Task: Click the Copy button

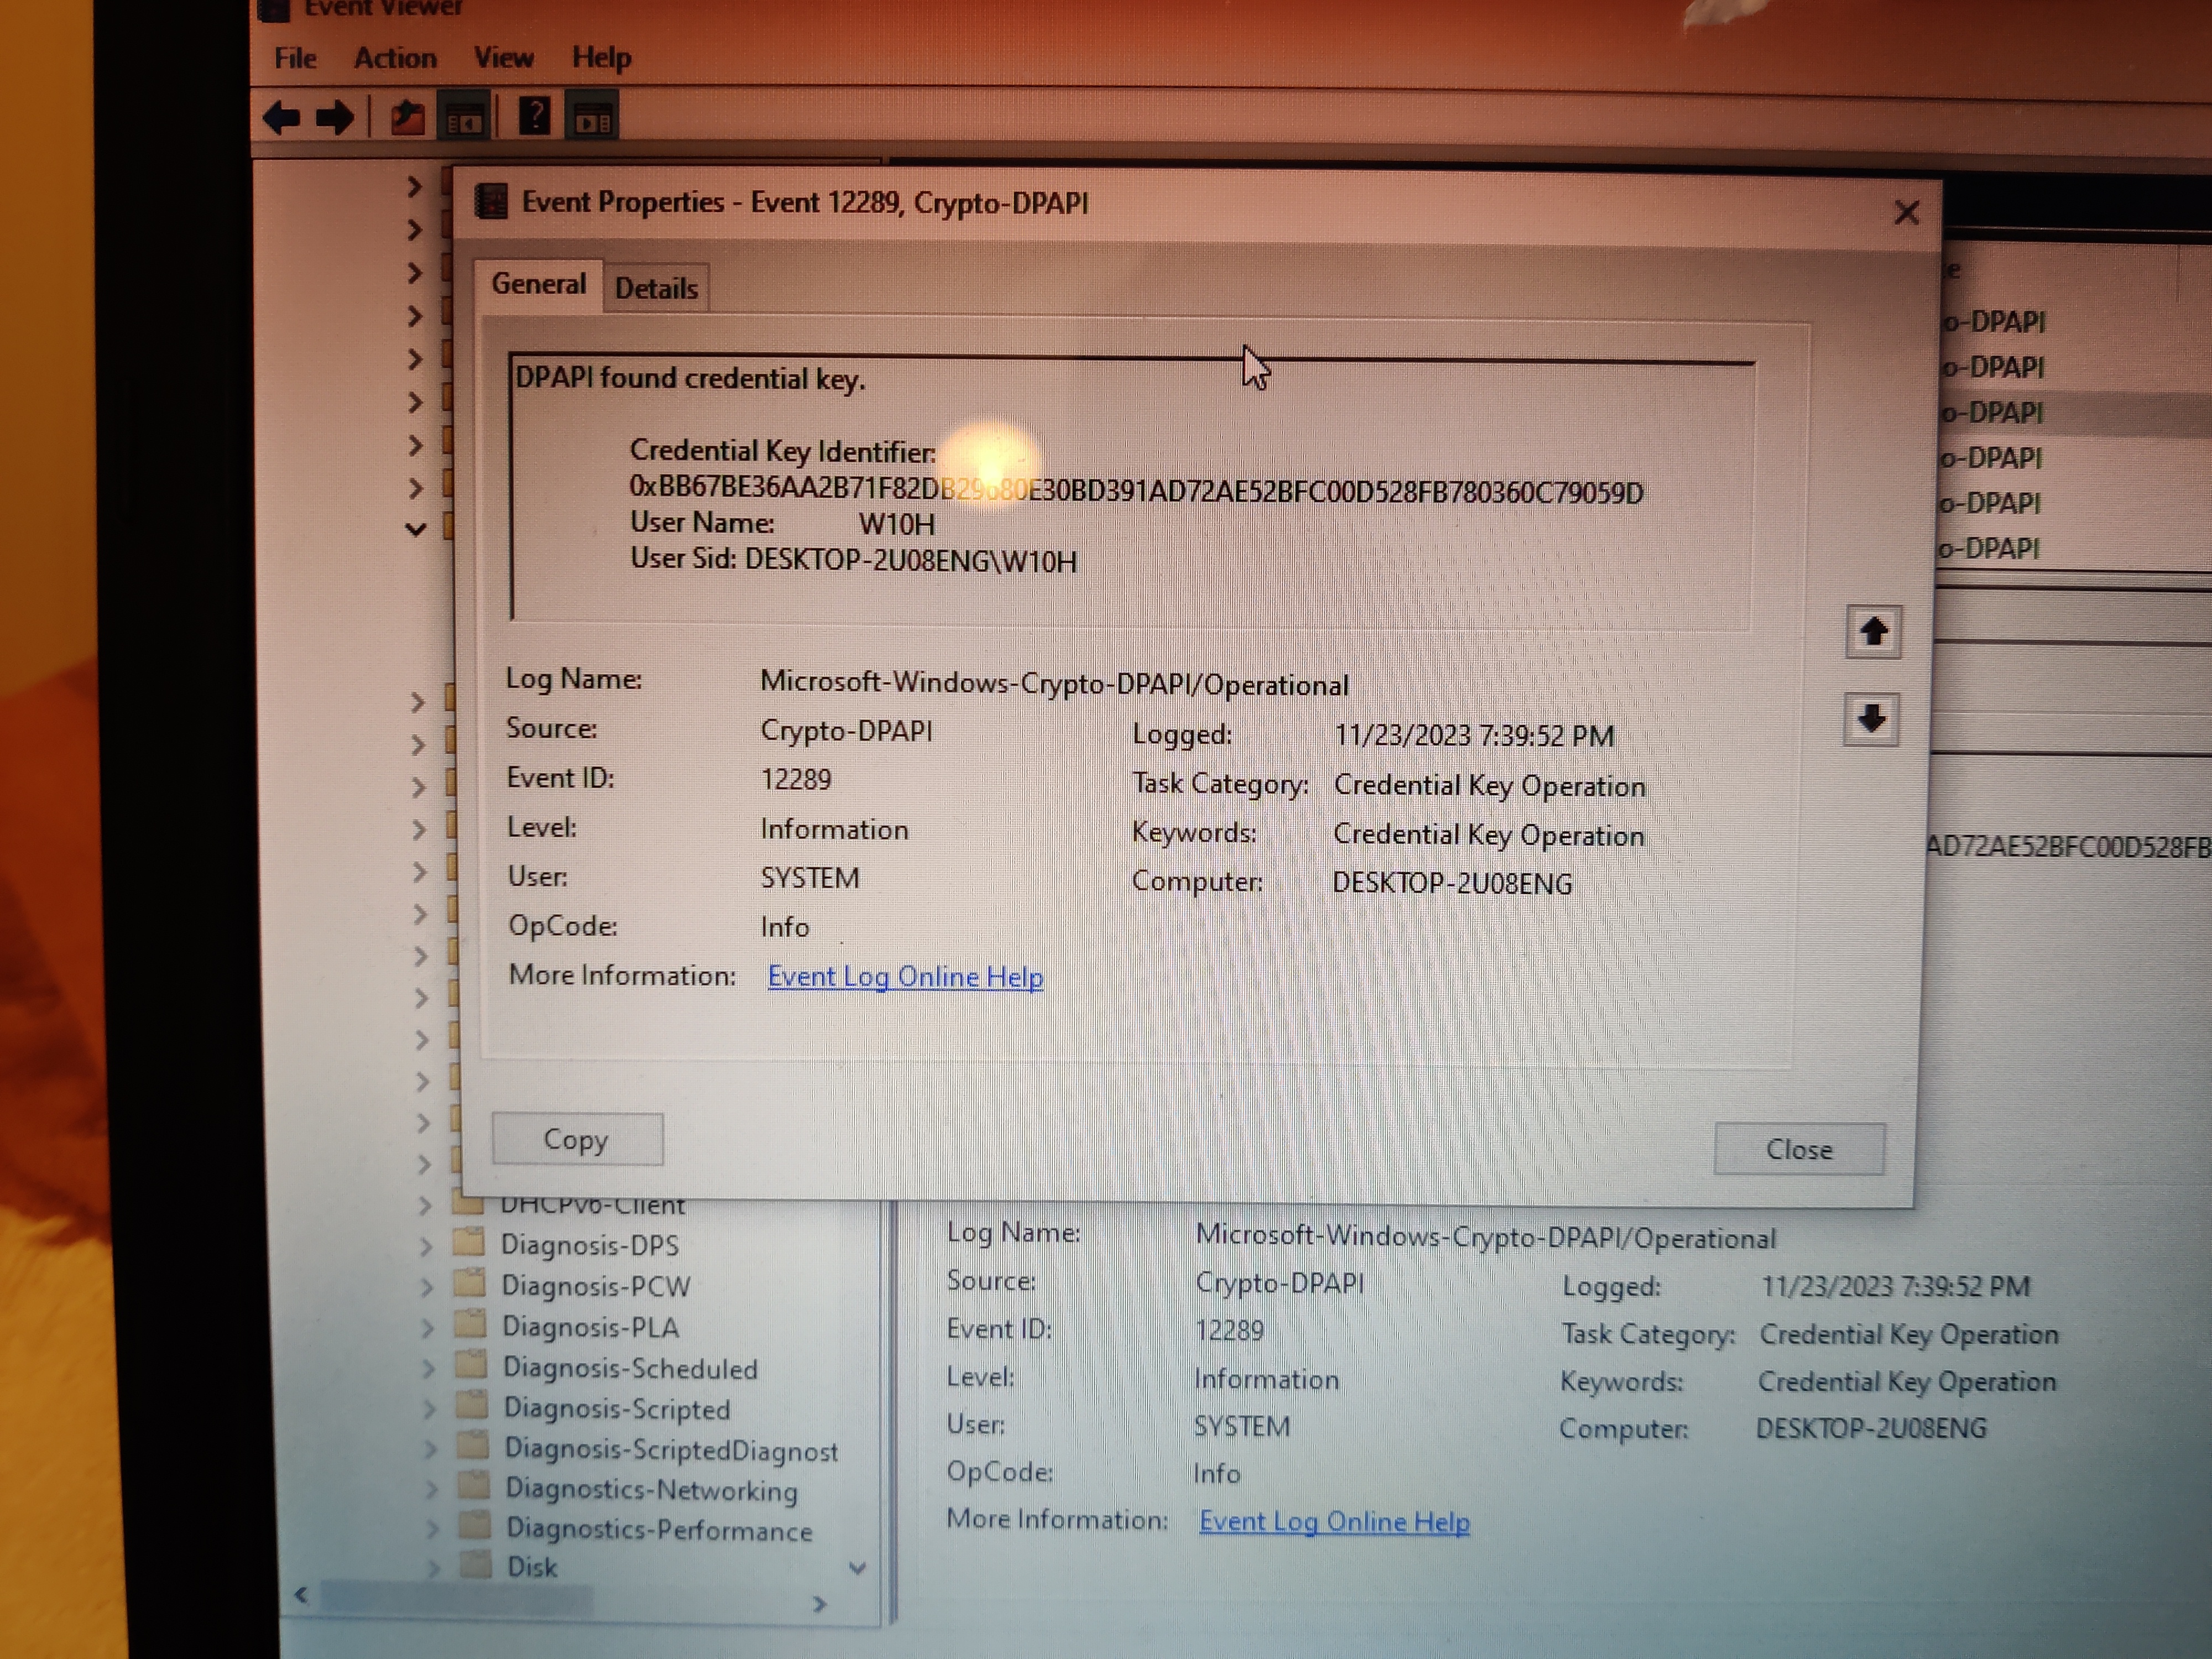Action: pyautogui.click(x=577, y=1139)
